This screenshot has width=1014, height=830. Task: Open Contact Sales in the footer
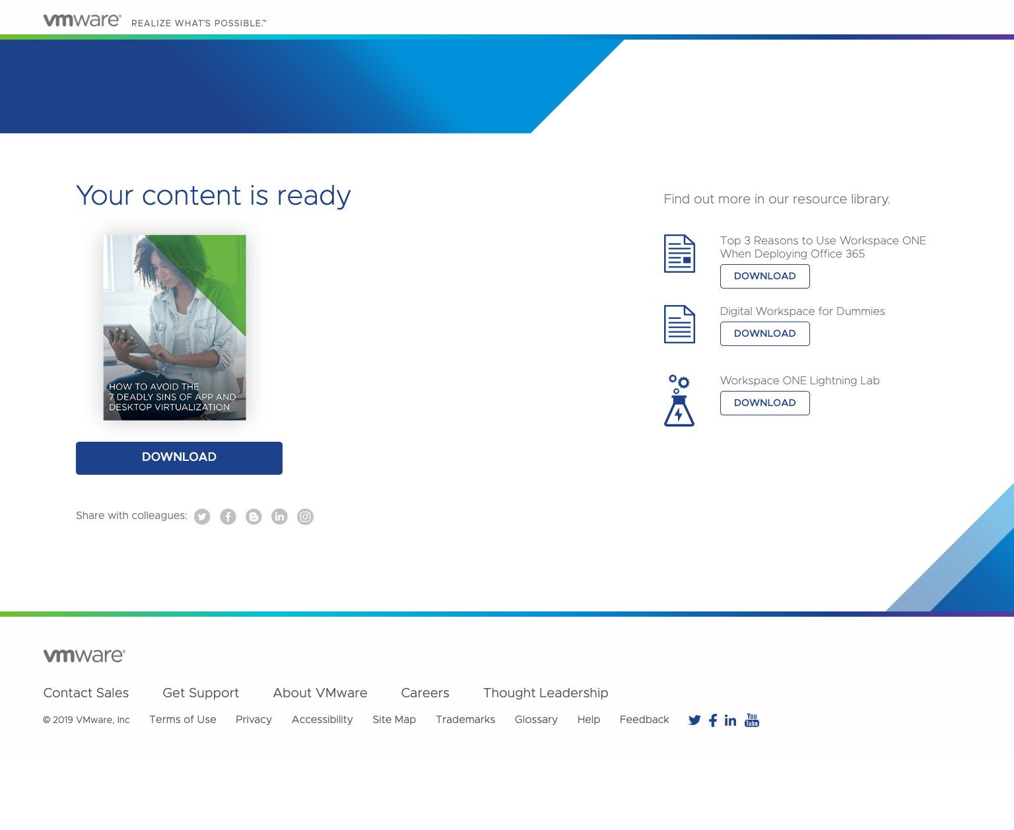pyautogui.click(x=86, y=693)
